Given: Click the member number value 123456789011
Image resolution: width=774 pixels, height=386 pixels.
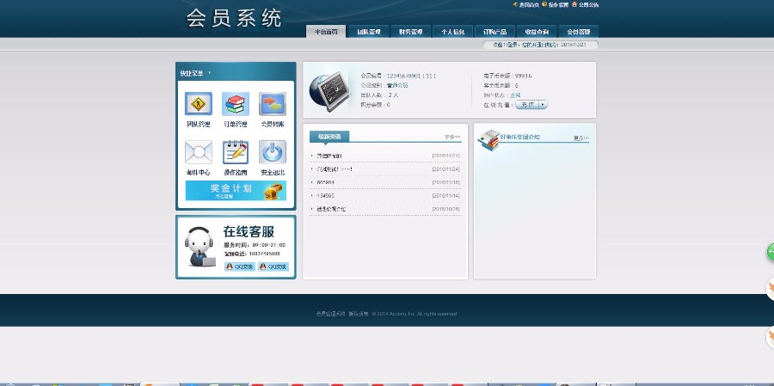Looking at the screenshot, I should tap(411, 76).
